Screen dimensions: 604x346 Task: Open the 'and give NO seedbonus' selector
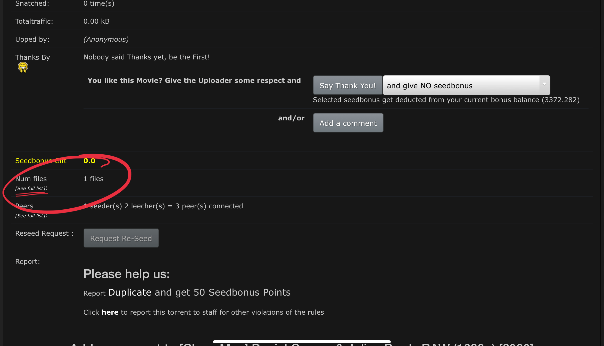[461, 85]
